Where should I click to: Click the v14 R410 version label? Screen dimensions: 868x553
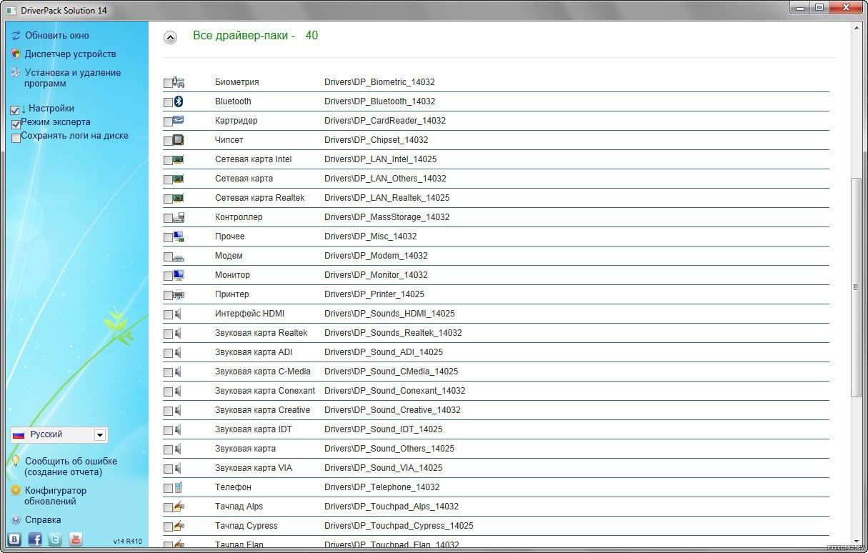128,542
